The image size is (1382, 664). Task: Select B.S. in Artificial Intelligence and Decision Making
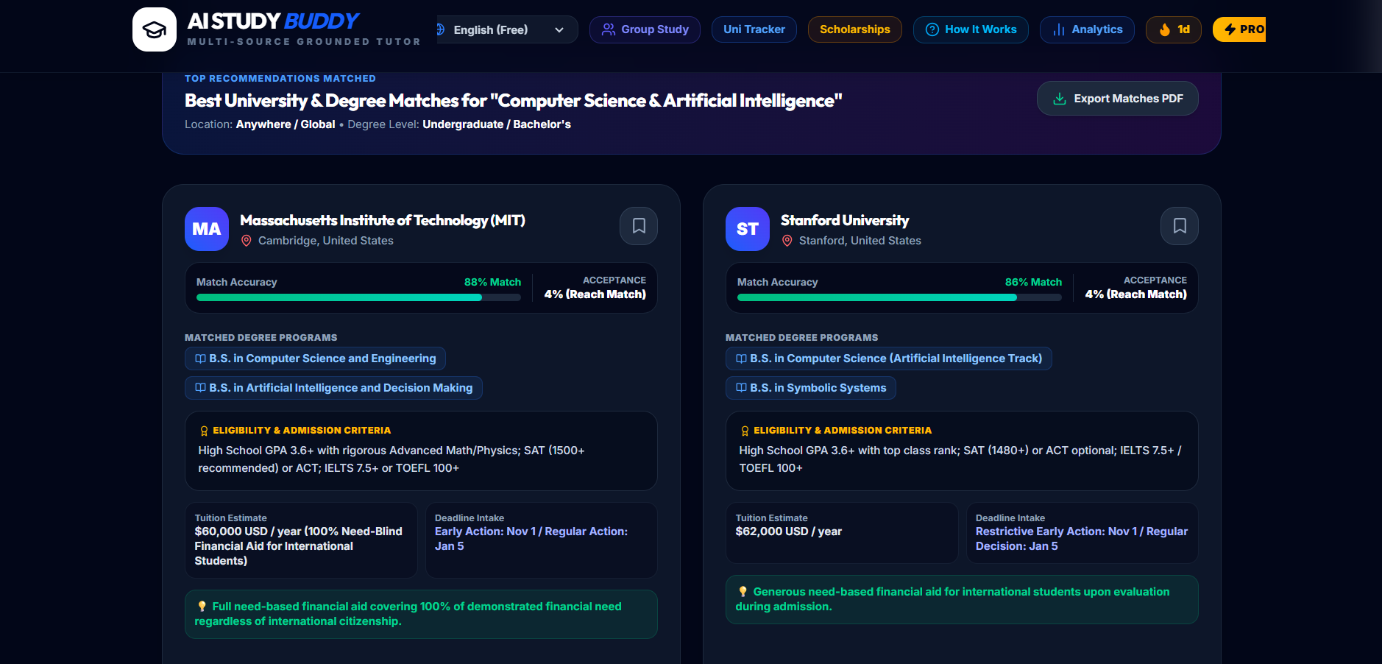click(333, 388)
